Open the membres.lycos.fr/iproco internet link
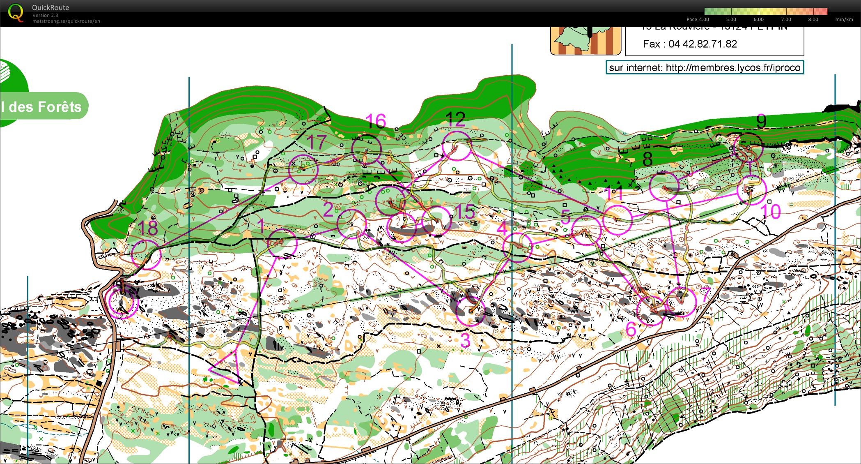The height and width of the screenshot is (464, 861). (x=705, y=67)
